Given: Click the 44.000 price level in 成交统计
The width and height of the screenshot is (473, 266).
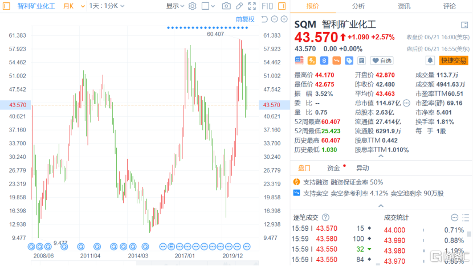Looking at the screenshot, I should 394,230.
